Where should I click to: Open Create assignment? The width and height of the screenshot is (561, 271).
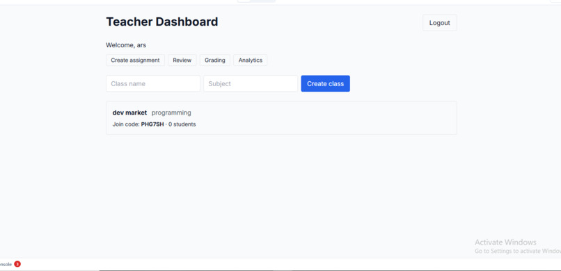click(x=135, y=60)
